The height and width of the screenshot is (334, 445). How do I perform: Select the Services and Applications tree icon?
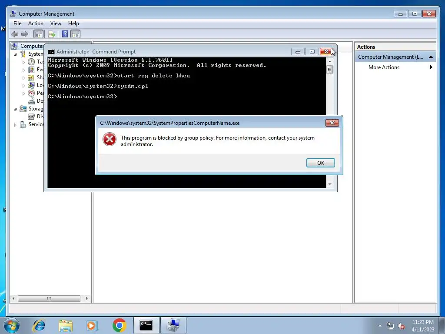point(23,124)
